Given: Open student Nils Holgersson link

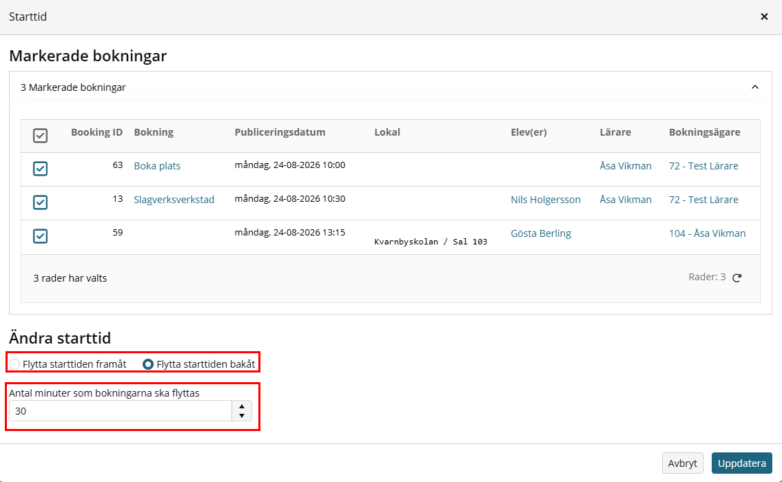Looking at the screenshot, I should (546, 200).
